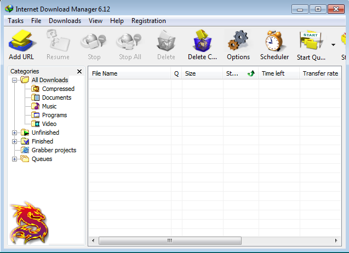Click the horizontal scrollbar thumb
The width and height of the screenshot is (349, 253).
[170, 240]
